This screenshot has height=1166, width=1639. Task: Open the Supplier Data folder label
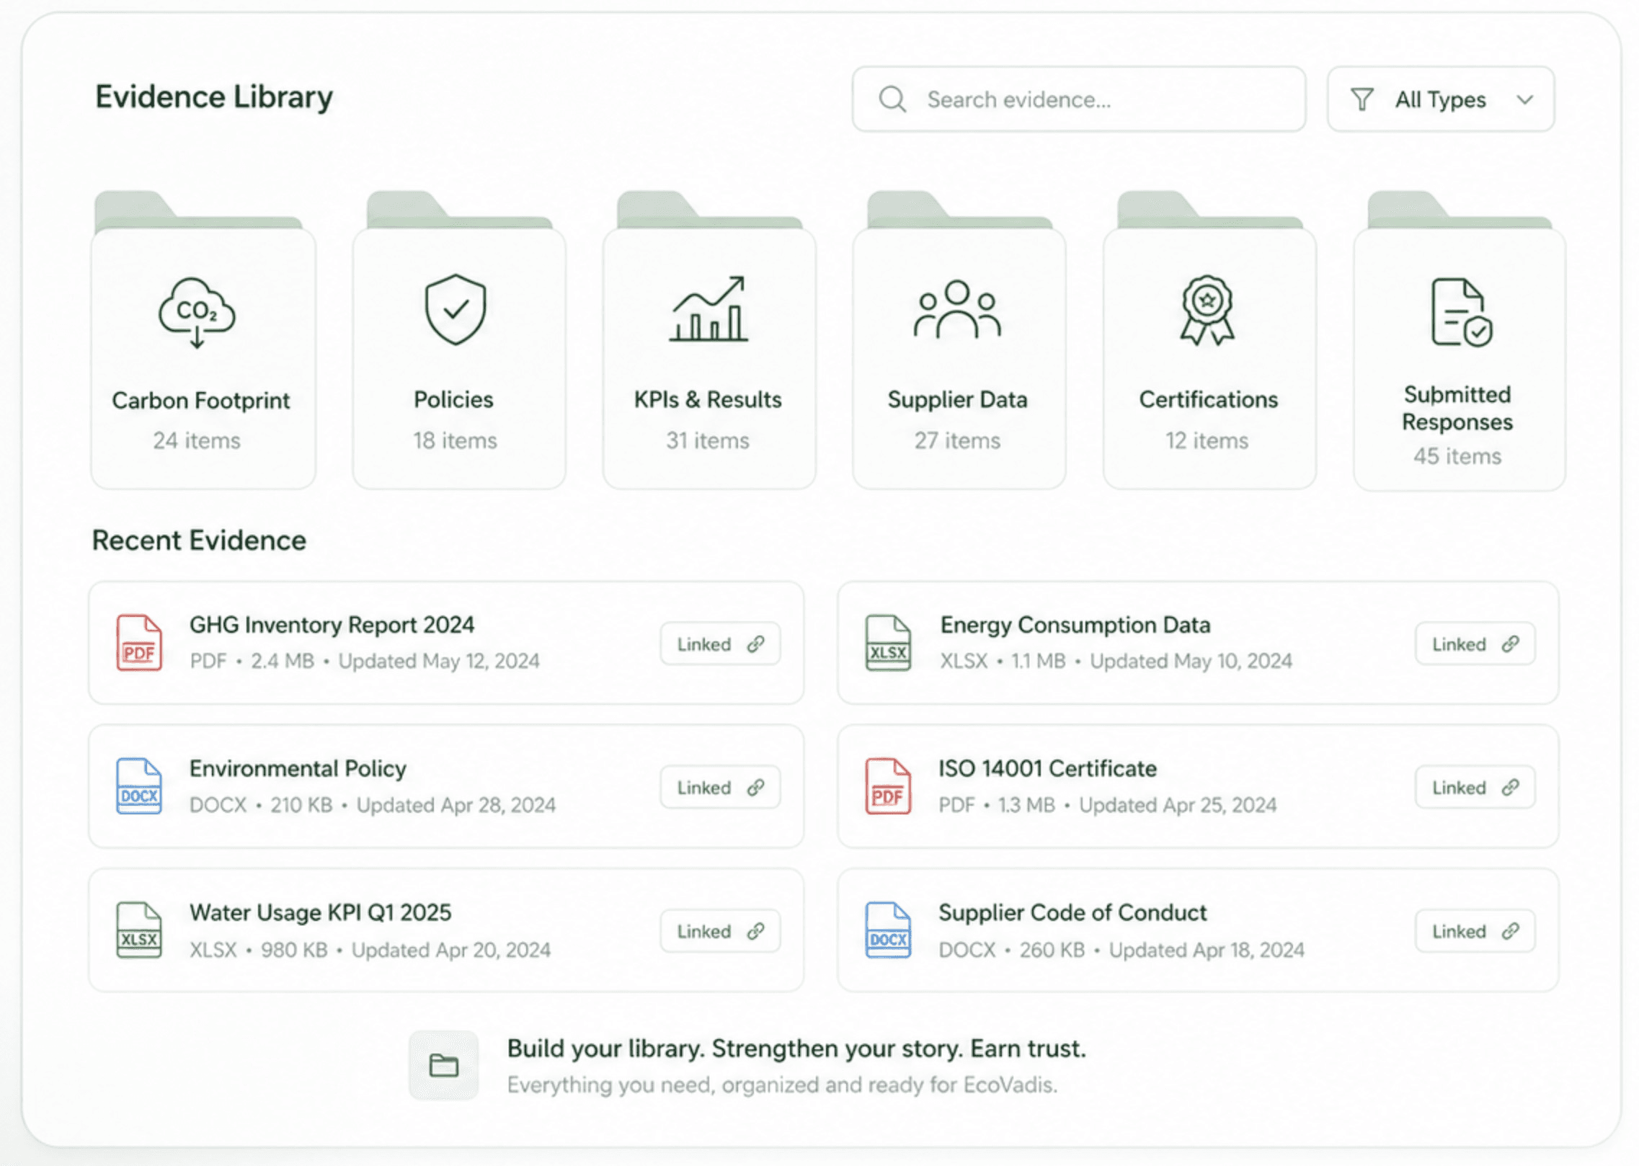coord(957,400)
